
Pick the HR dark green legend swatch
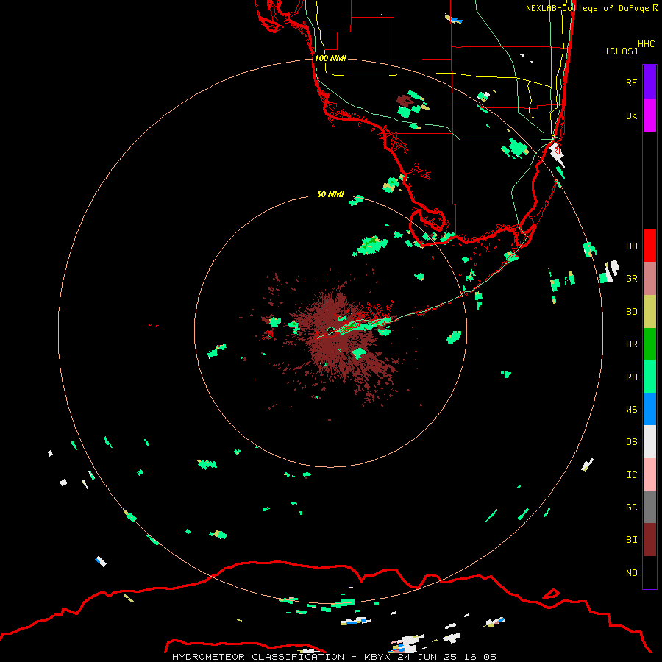click(649, 344)
